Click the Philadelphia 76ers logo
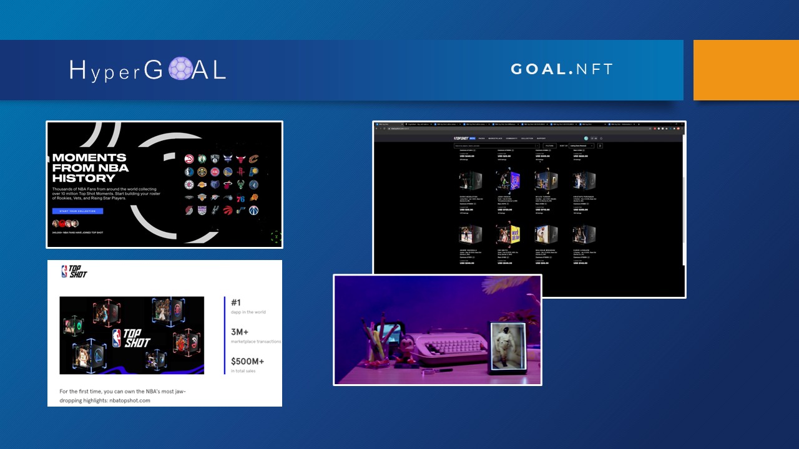This screenshot has width=799, height=449. 241,198
